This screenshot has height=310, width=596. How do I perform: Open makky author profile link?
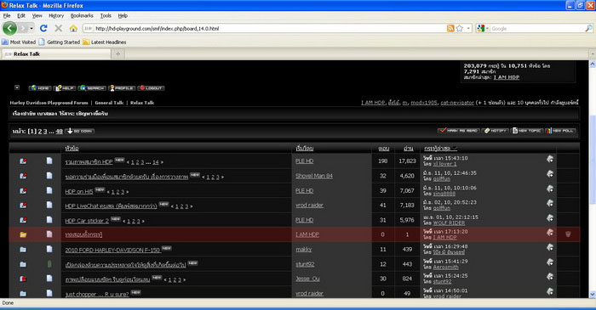(304, 250)
